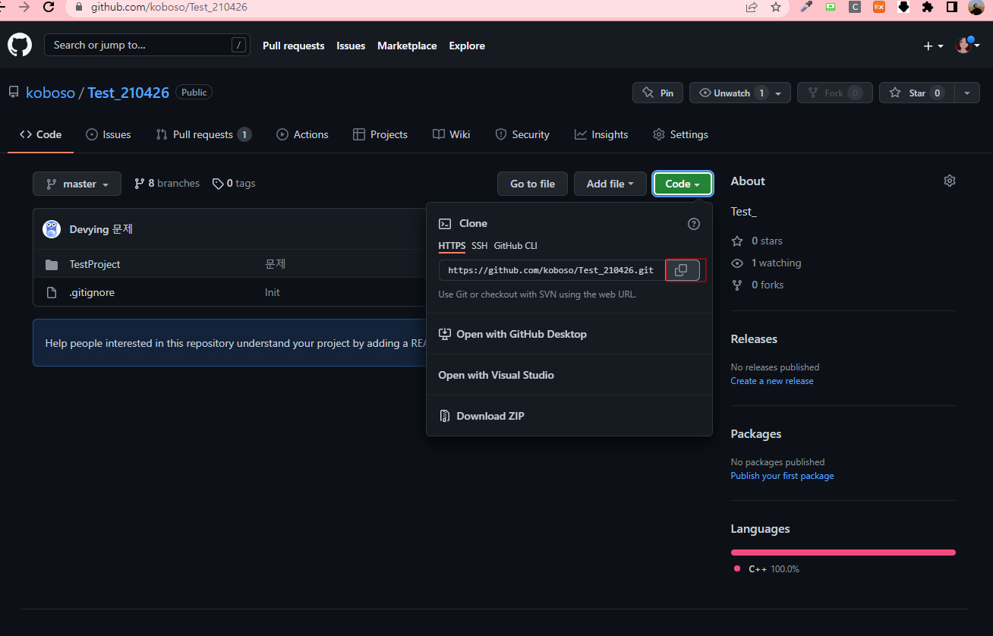Switch to the Code tab

(x=41, y=134)
